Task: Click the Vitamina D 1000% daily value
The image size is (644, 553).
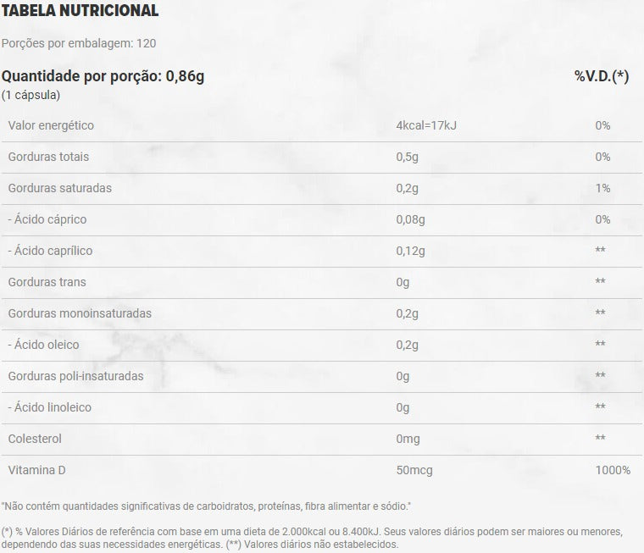Action: point(613,470)
